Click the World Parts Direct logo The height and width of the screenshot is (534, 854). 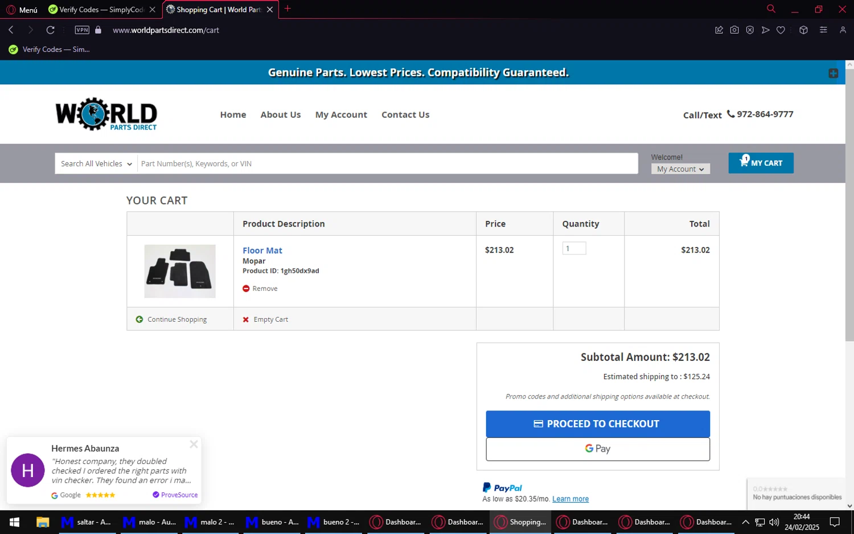pyautogui.click(x=106, y=114)
